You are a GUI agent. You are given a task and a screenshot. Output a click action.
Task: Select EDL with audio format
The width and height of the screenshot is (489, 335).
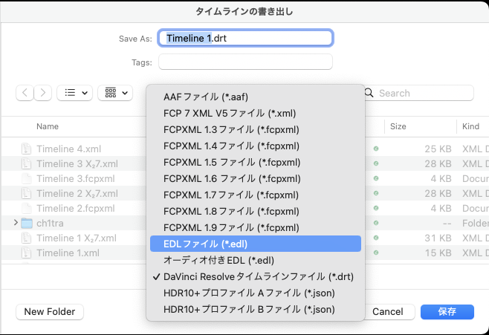pos(218,260)
